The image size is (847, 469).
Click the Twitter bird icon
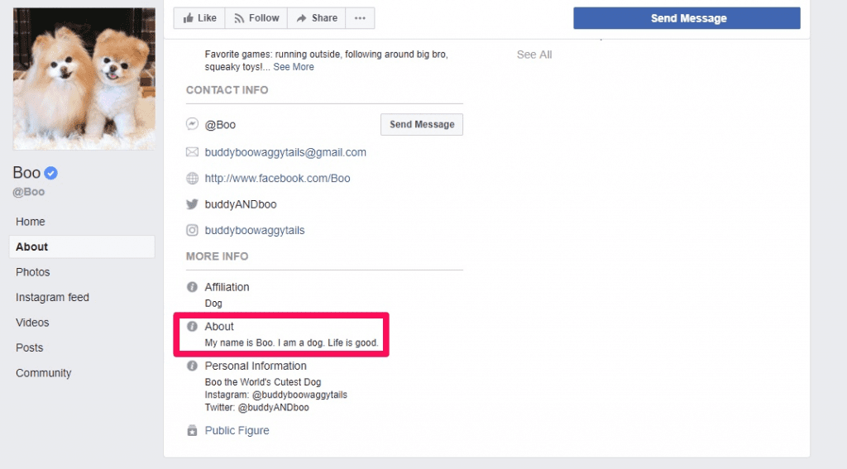(192, 204)
